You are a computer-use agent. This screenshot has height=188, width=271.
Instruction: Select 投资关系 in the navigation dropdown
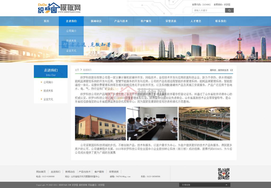tap(71, 41)
